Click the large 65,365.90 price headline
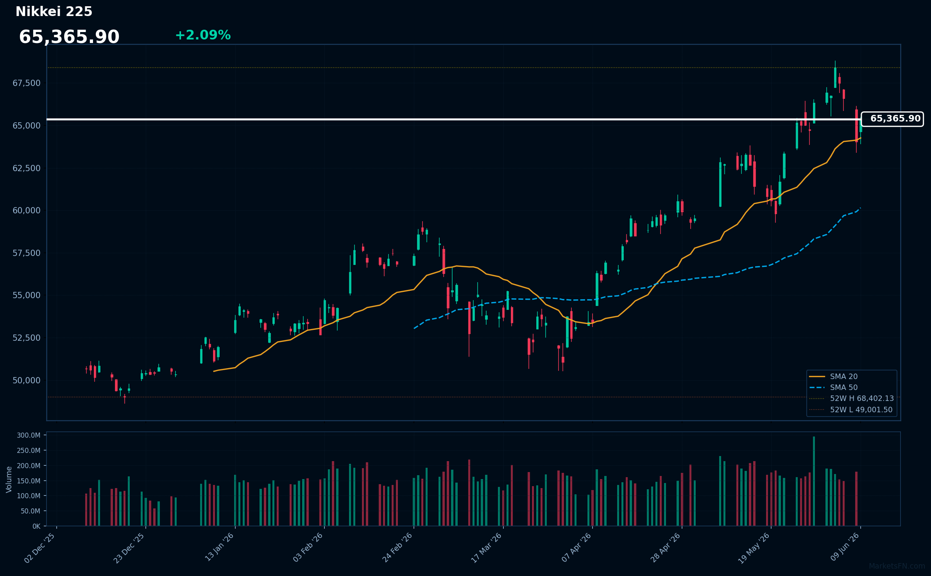Viewport: 931px width, 576px height. pos(69,37)
